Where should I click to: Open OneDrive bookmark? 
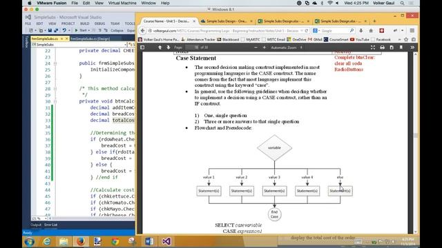pyautogui.click(x=296, y=40)
